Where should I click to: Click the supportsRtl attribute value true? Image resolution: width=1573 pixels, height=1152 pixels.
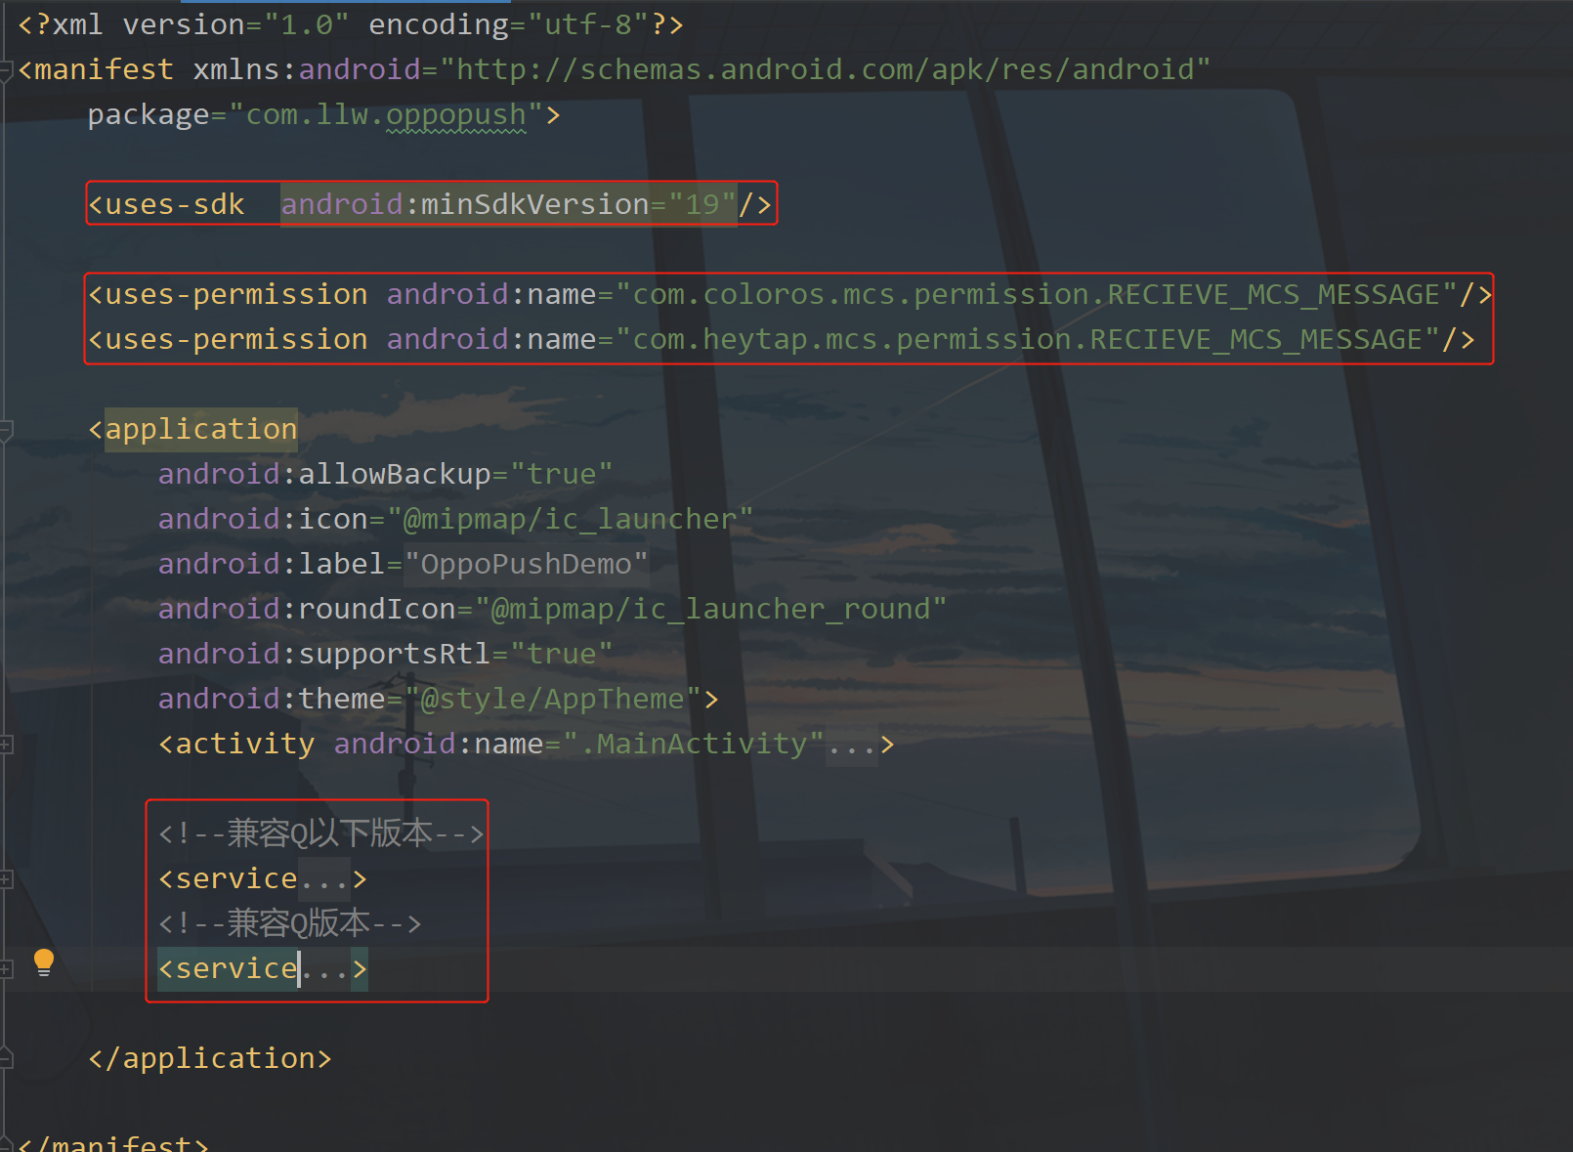pyautogui.click(x=562, y=655)
